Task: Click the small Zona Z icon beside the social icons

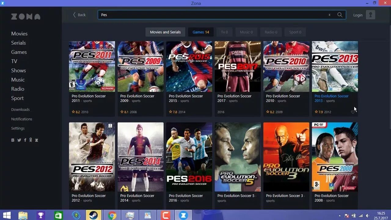Action: (37, 140)
